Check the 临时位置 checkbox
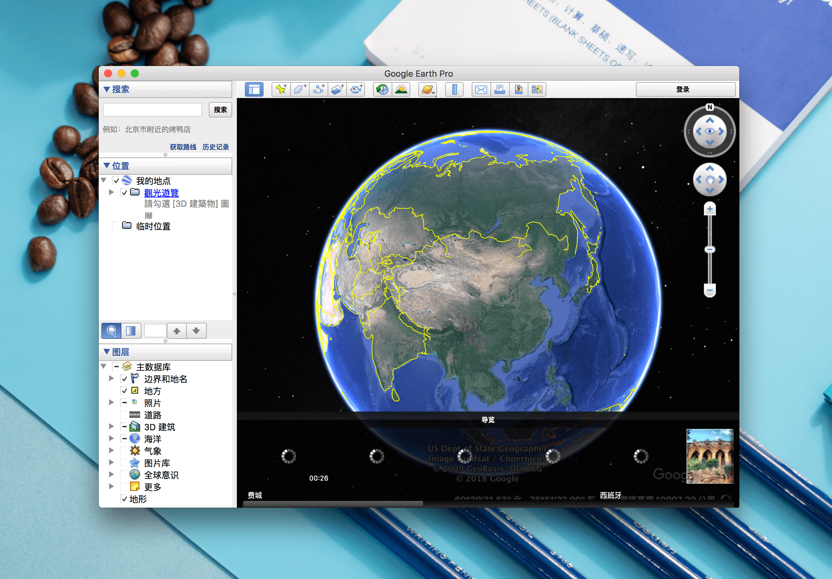Screen dimensions: 832x579 [x=116, y=226]
